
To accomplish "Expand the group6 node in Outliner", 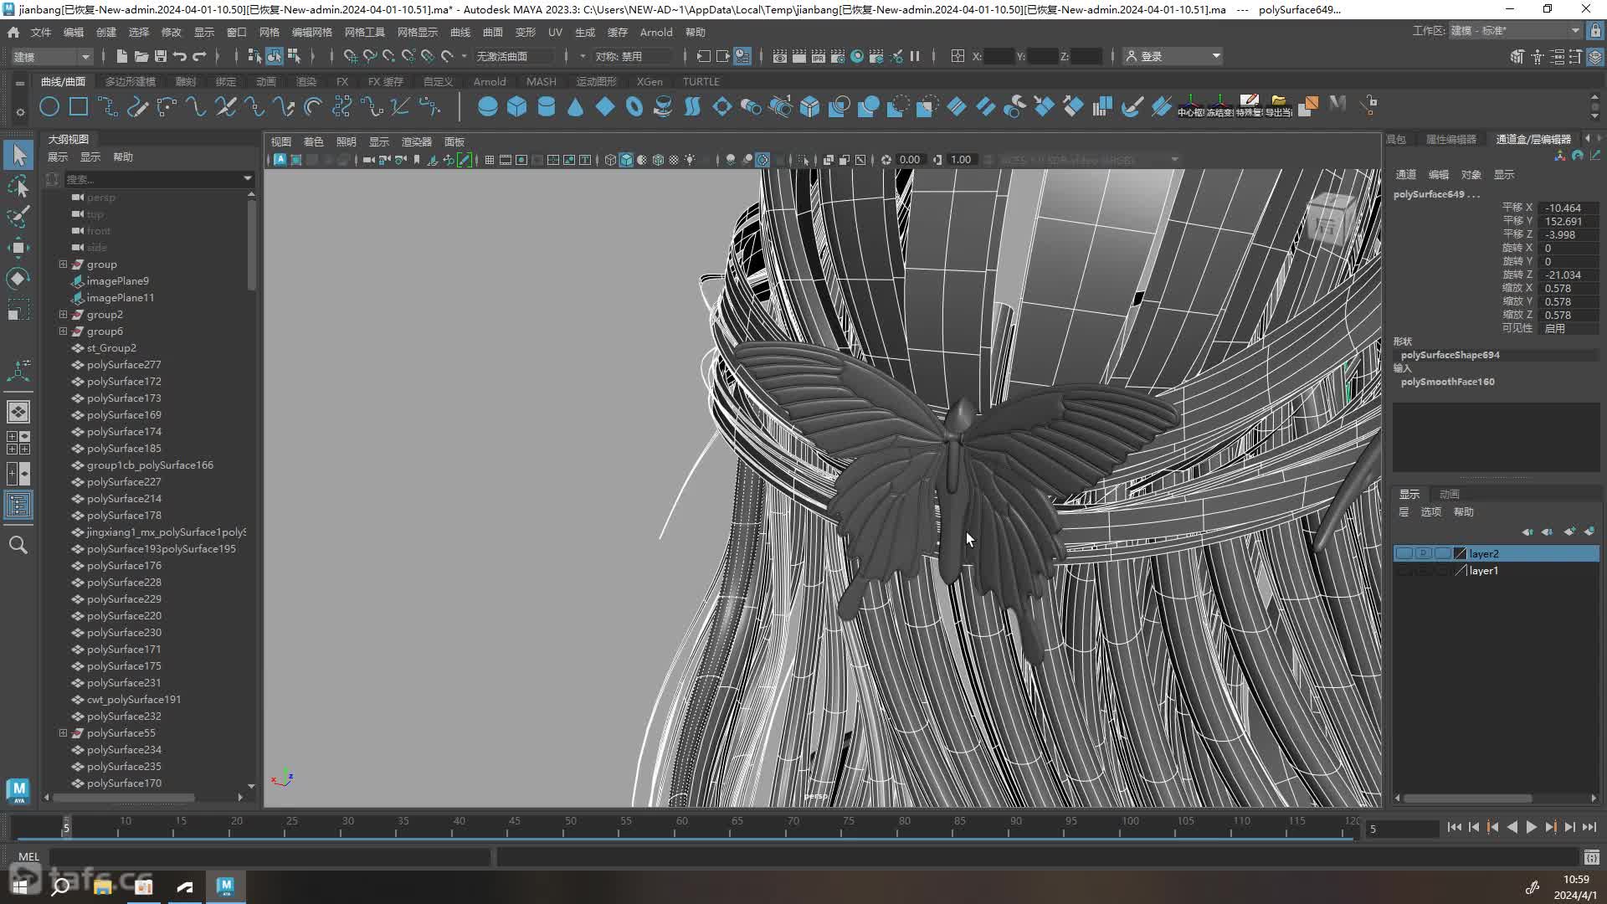I will click(63, 331).
